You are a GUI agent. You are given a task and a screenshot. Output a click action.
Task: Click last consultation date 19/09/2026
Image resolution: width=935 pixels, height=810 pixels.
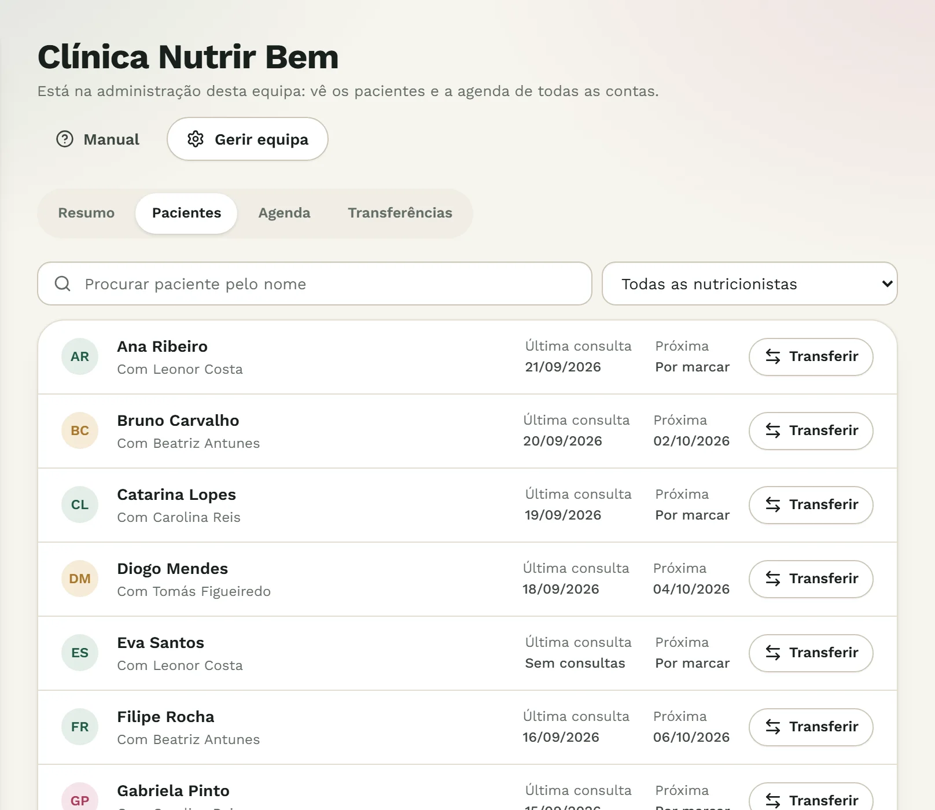pos(563,515)
